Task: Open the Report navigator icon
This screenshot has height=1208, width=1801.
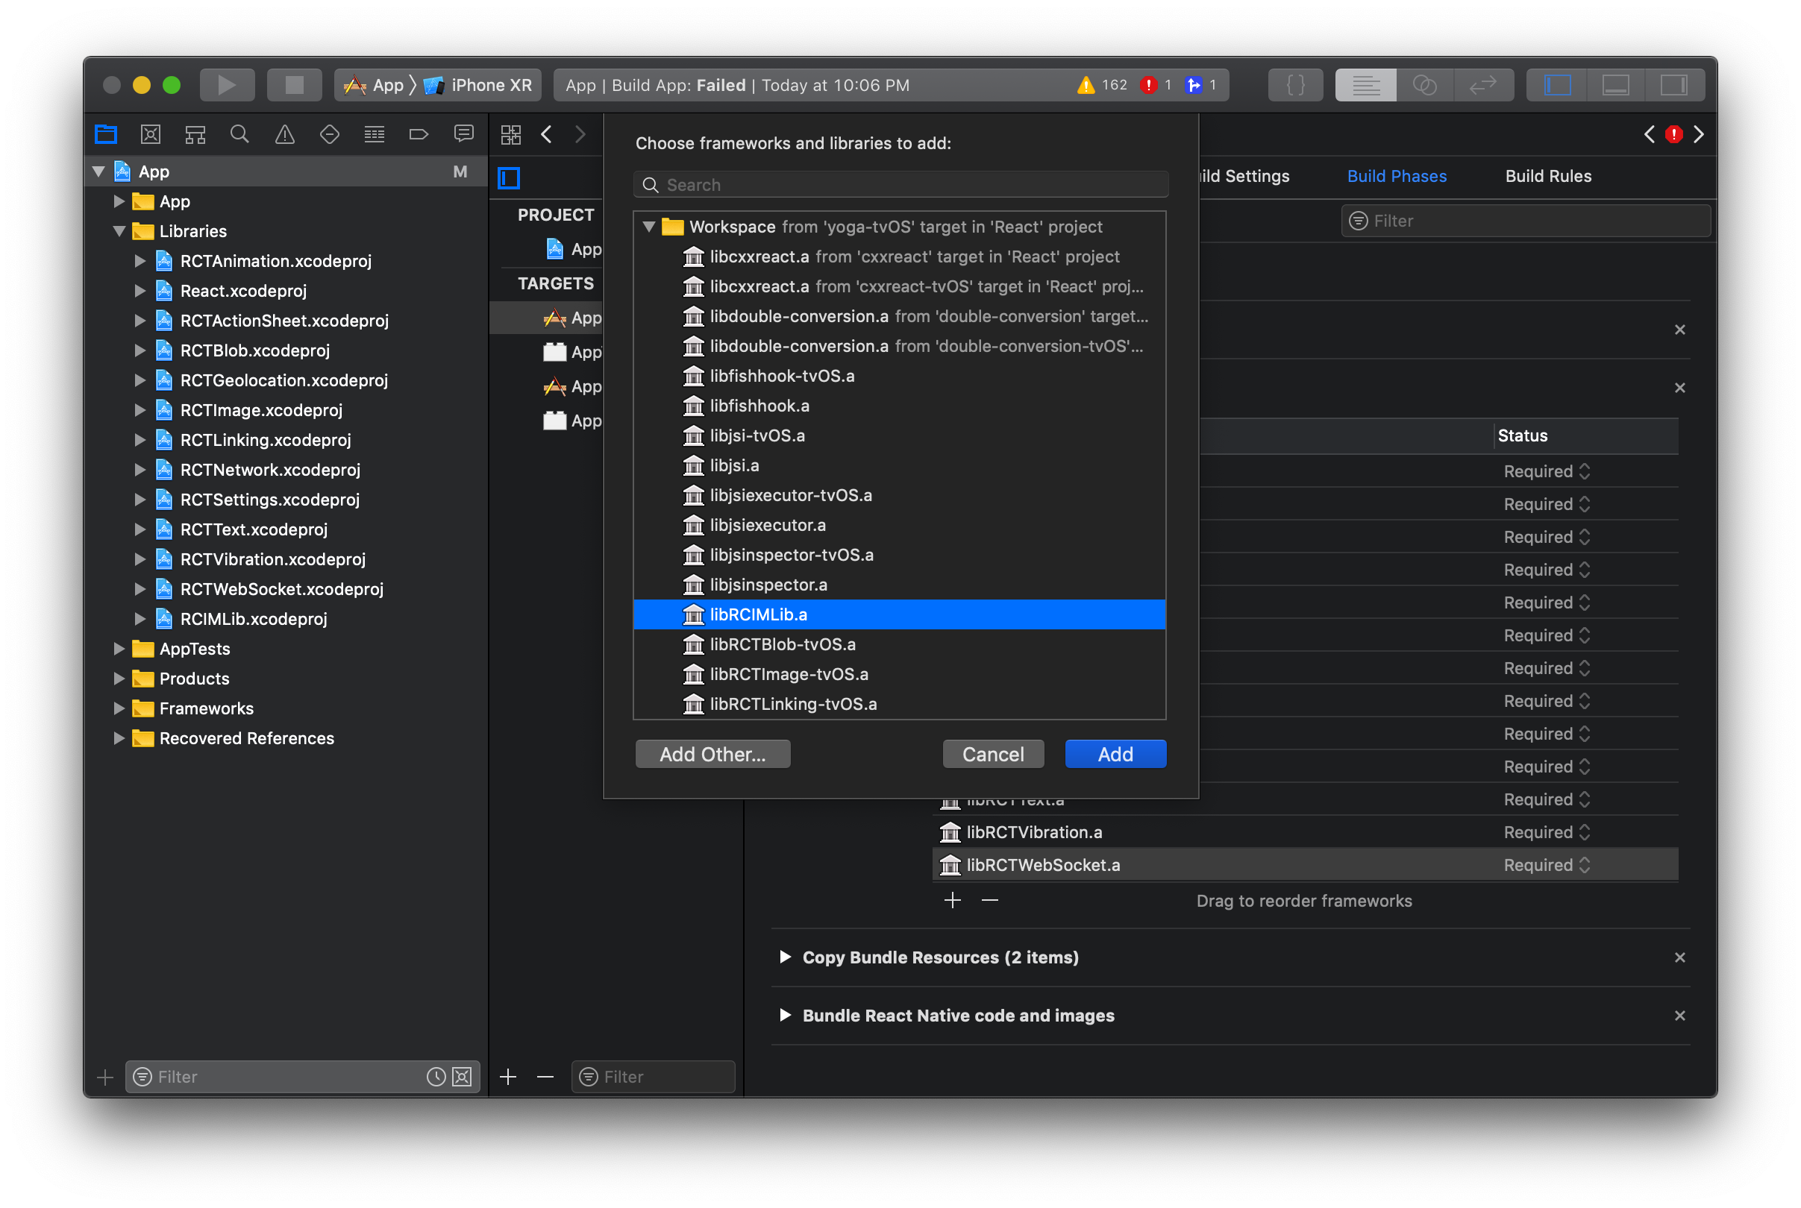Action: [463, 135]
